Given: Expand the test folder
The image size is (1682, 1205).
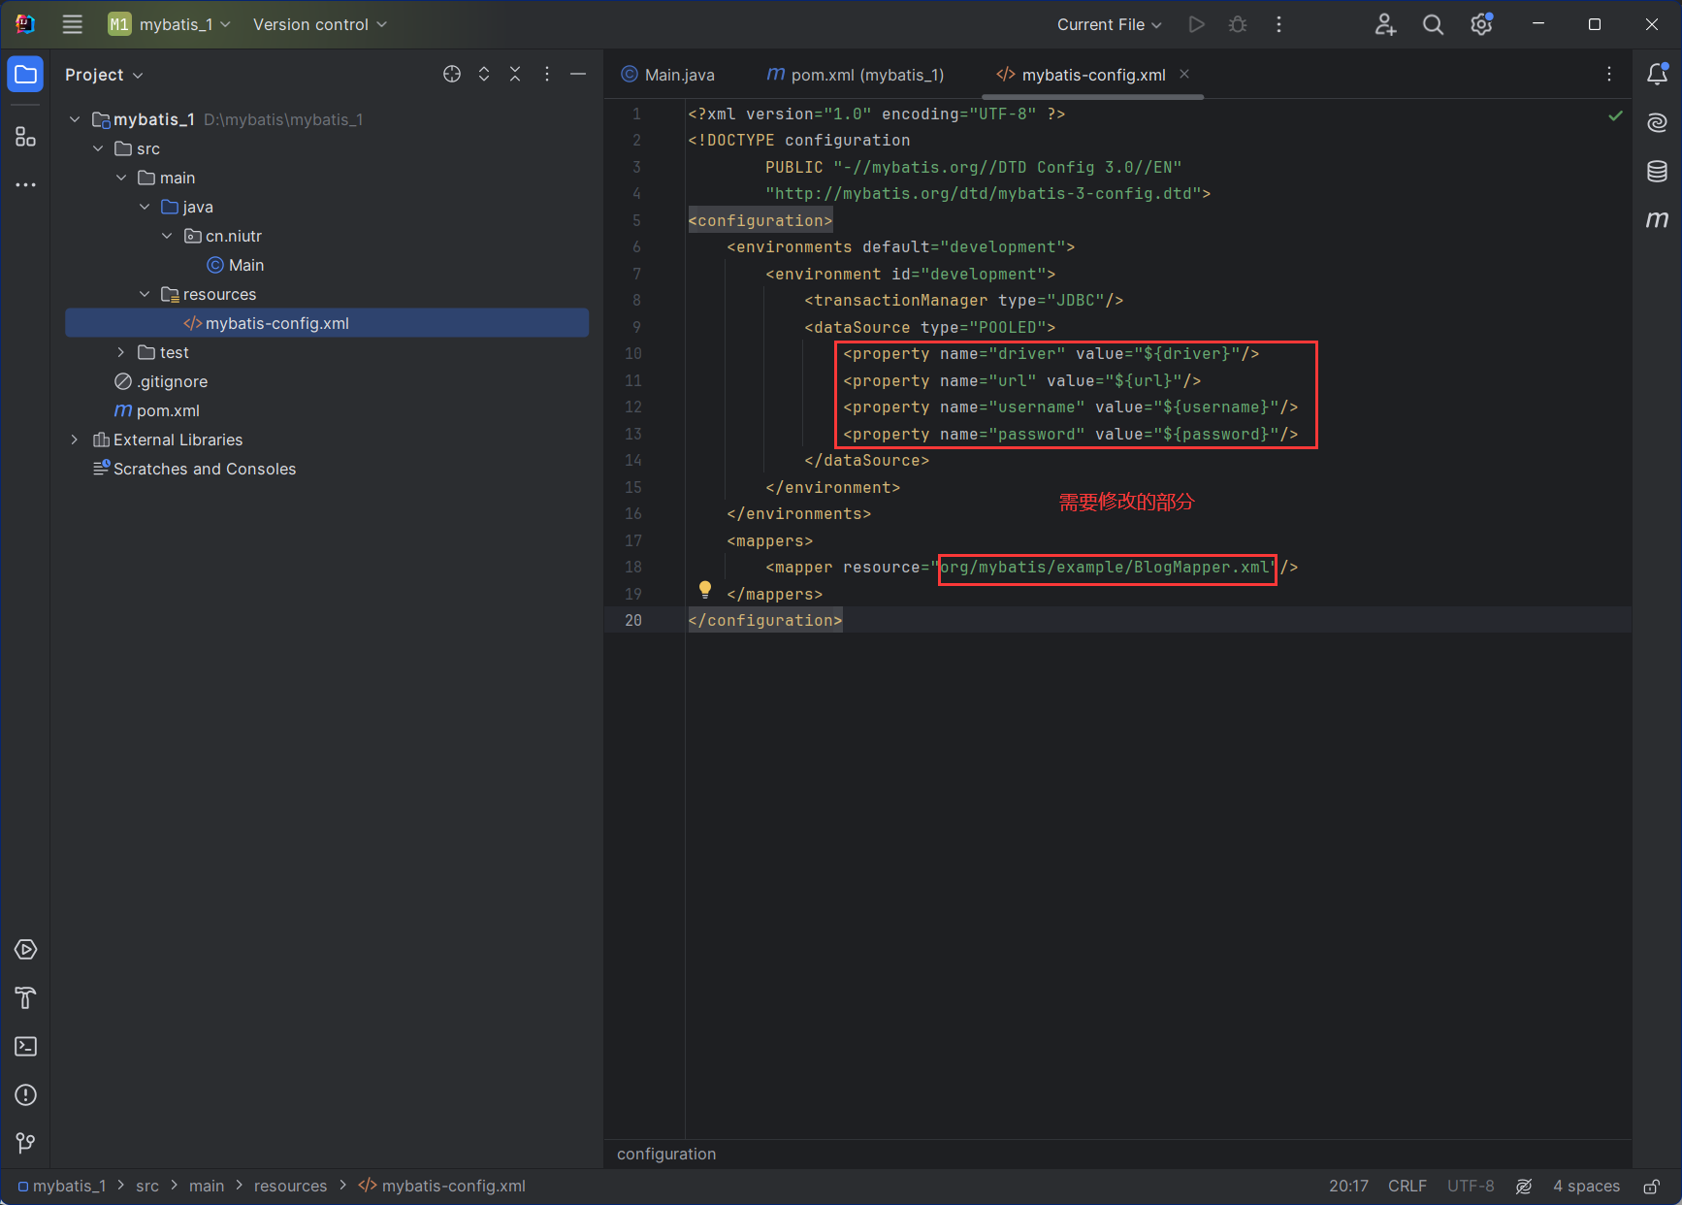Looking at the screenshot, I should point(121,352).
